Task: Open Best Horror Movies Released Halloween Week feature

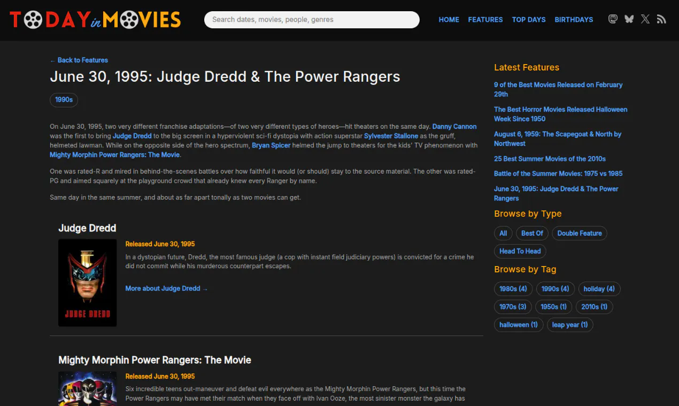Action: [560, 114]
